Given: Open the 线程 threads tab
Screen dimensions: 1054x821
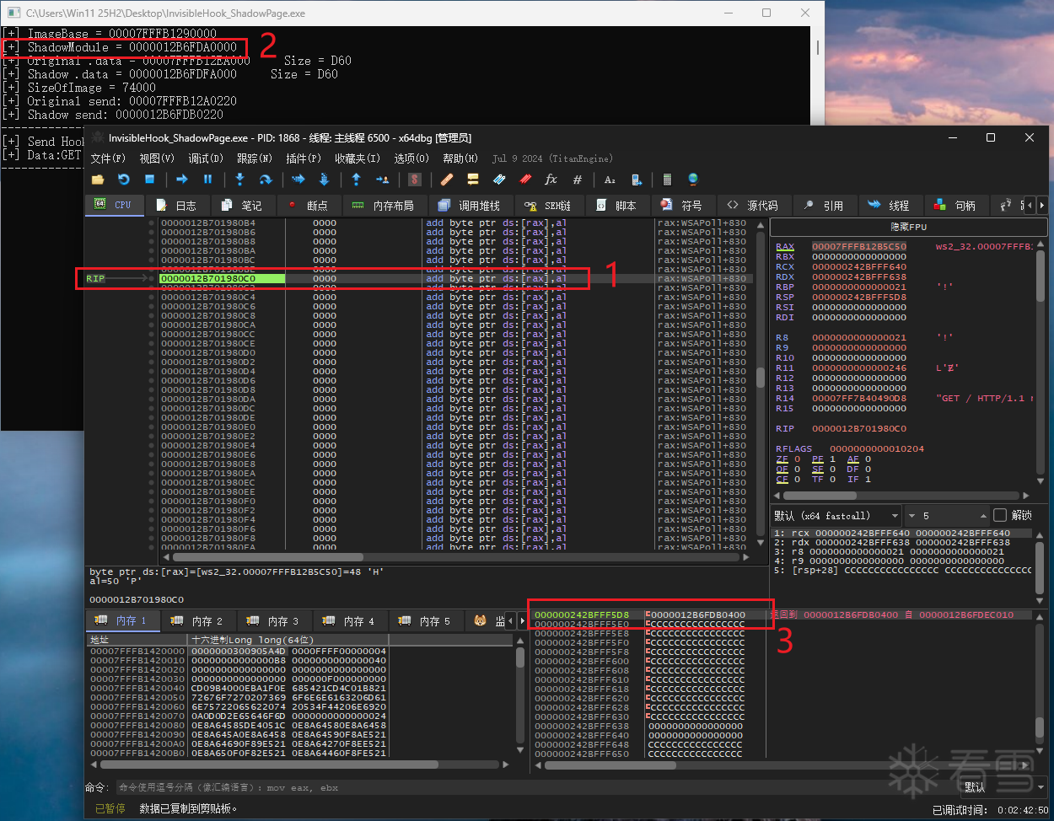Looking at the screenshot, I should pyautogui.click(x=890, y=205).
